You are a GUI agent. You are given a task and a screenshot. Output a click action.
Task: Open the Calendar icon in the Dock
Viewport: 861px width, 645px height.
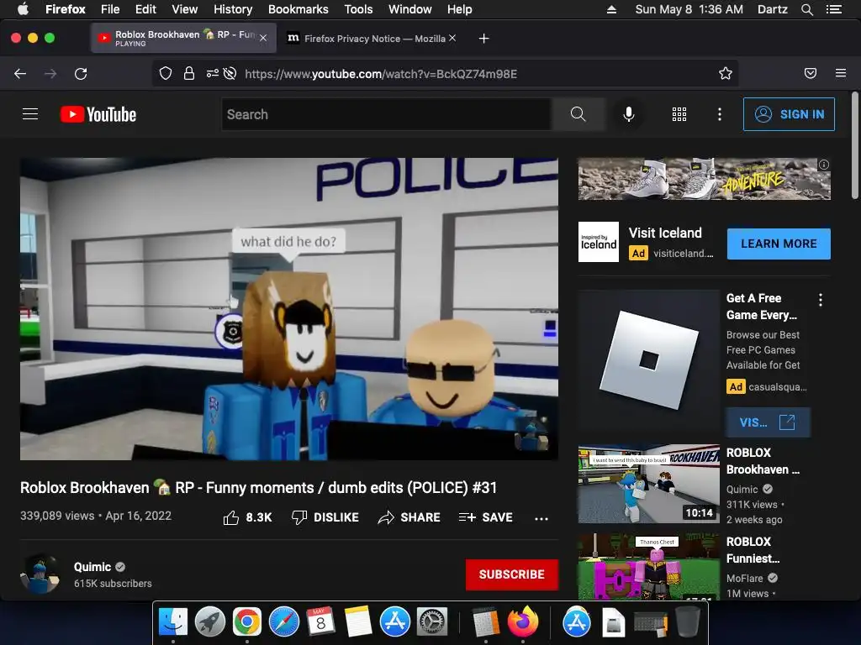[x=320, y=622]
